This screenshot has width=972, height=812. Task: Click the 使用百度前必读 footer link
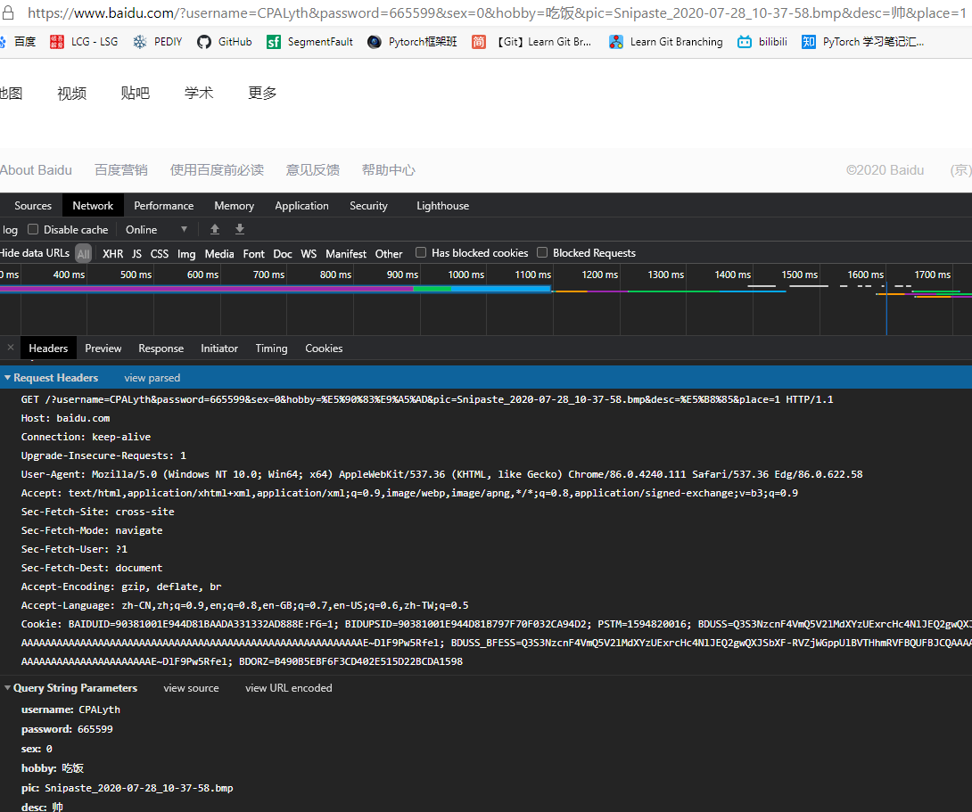[x=217, y=169]
